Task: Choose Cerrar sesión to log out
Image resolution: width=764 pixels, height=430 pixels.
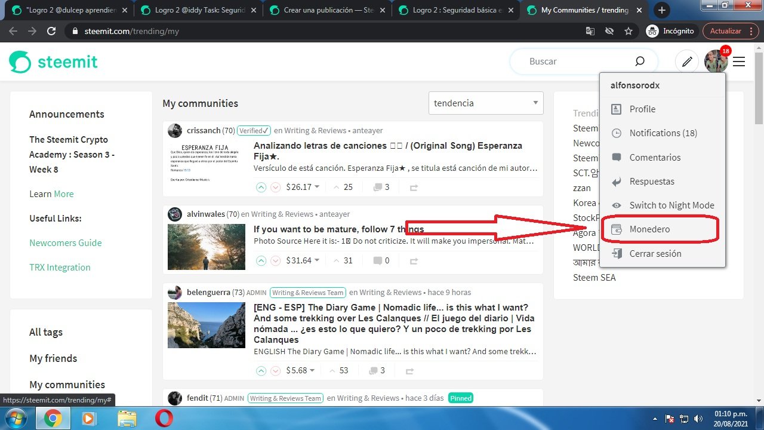Action: coord(663,254)
